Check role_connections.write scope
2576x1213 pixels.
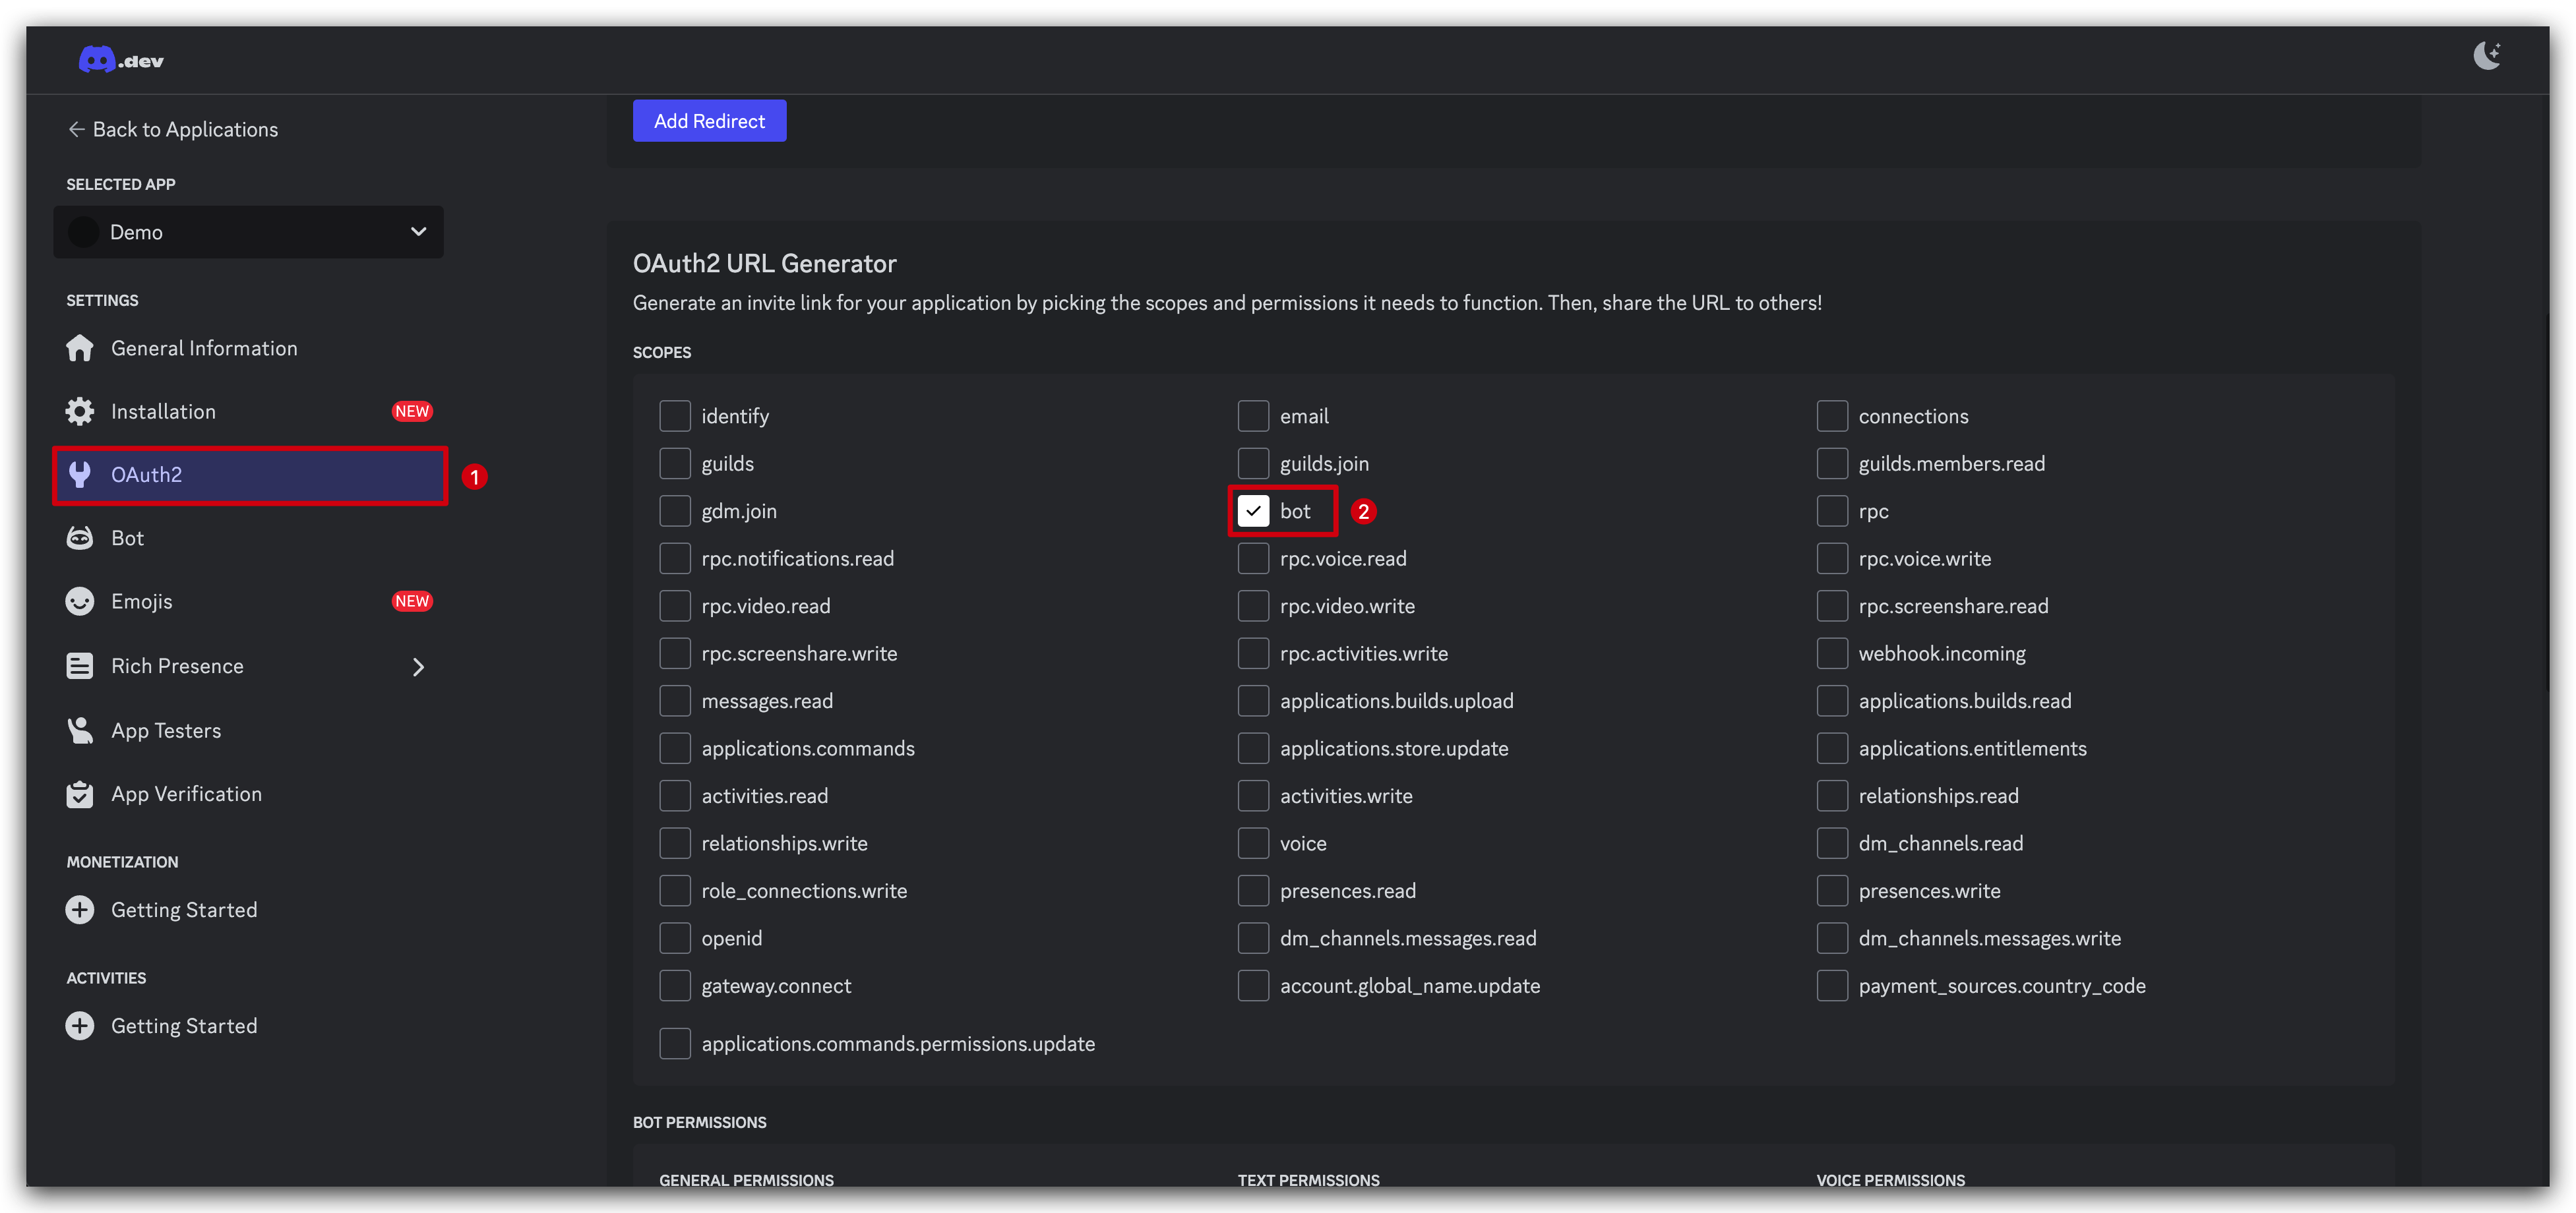[x=675, y=891]
